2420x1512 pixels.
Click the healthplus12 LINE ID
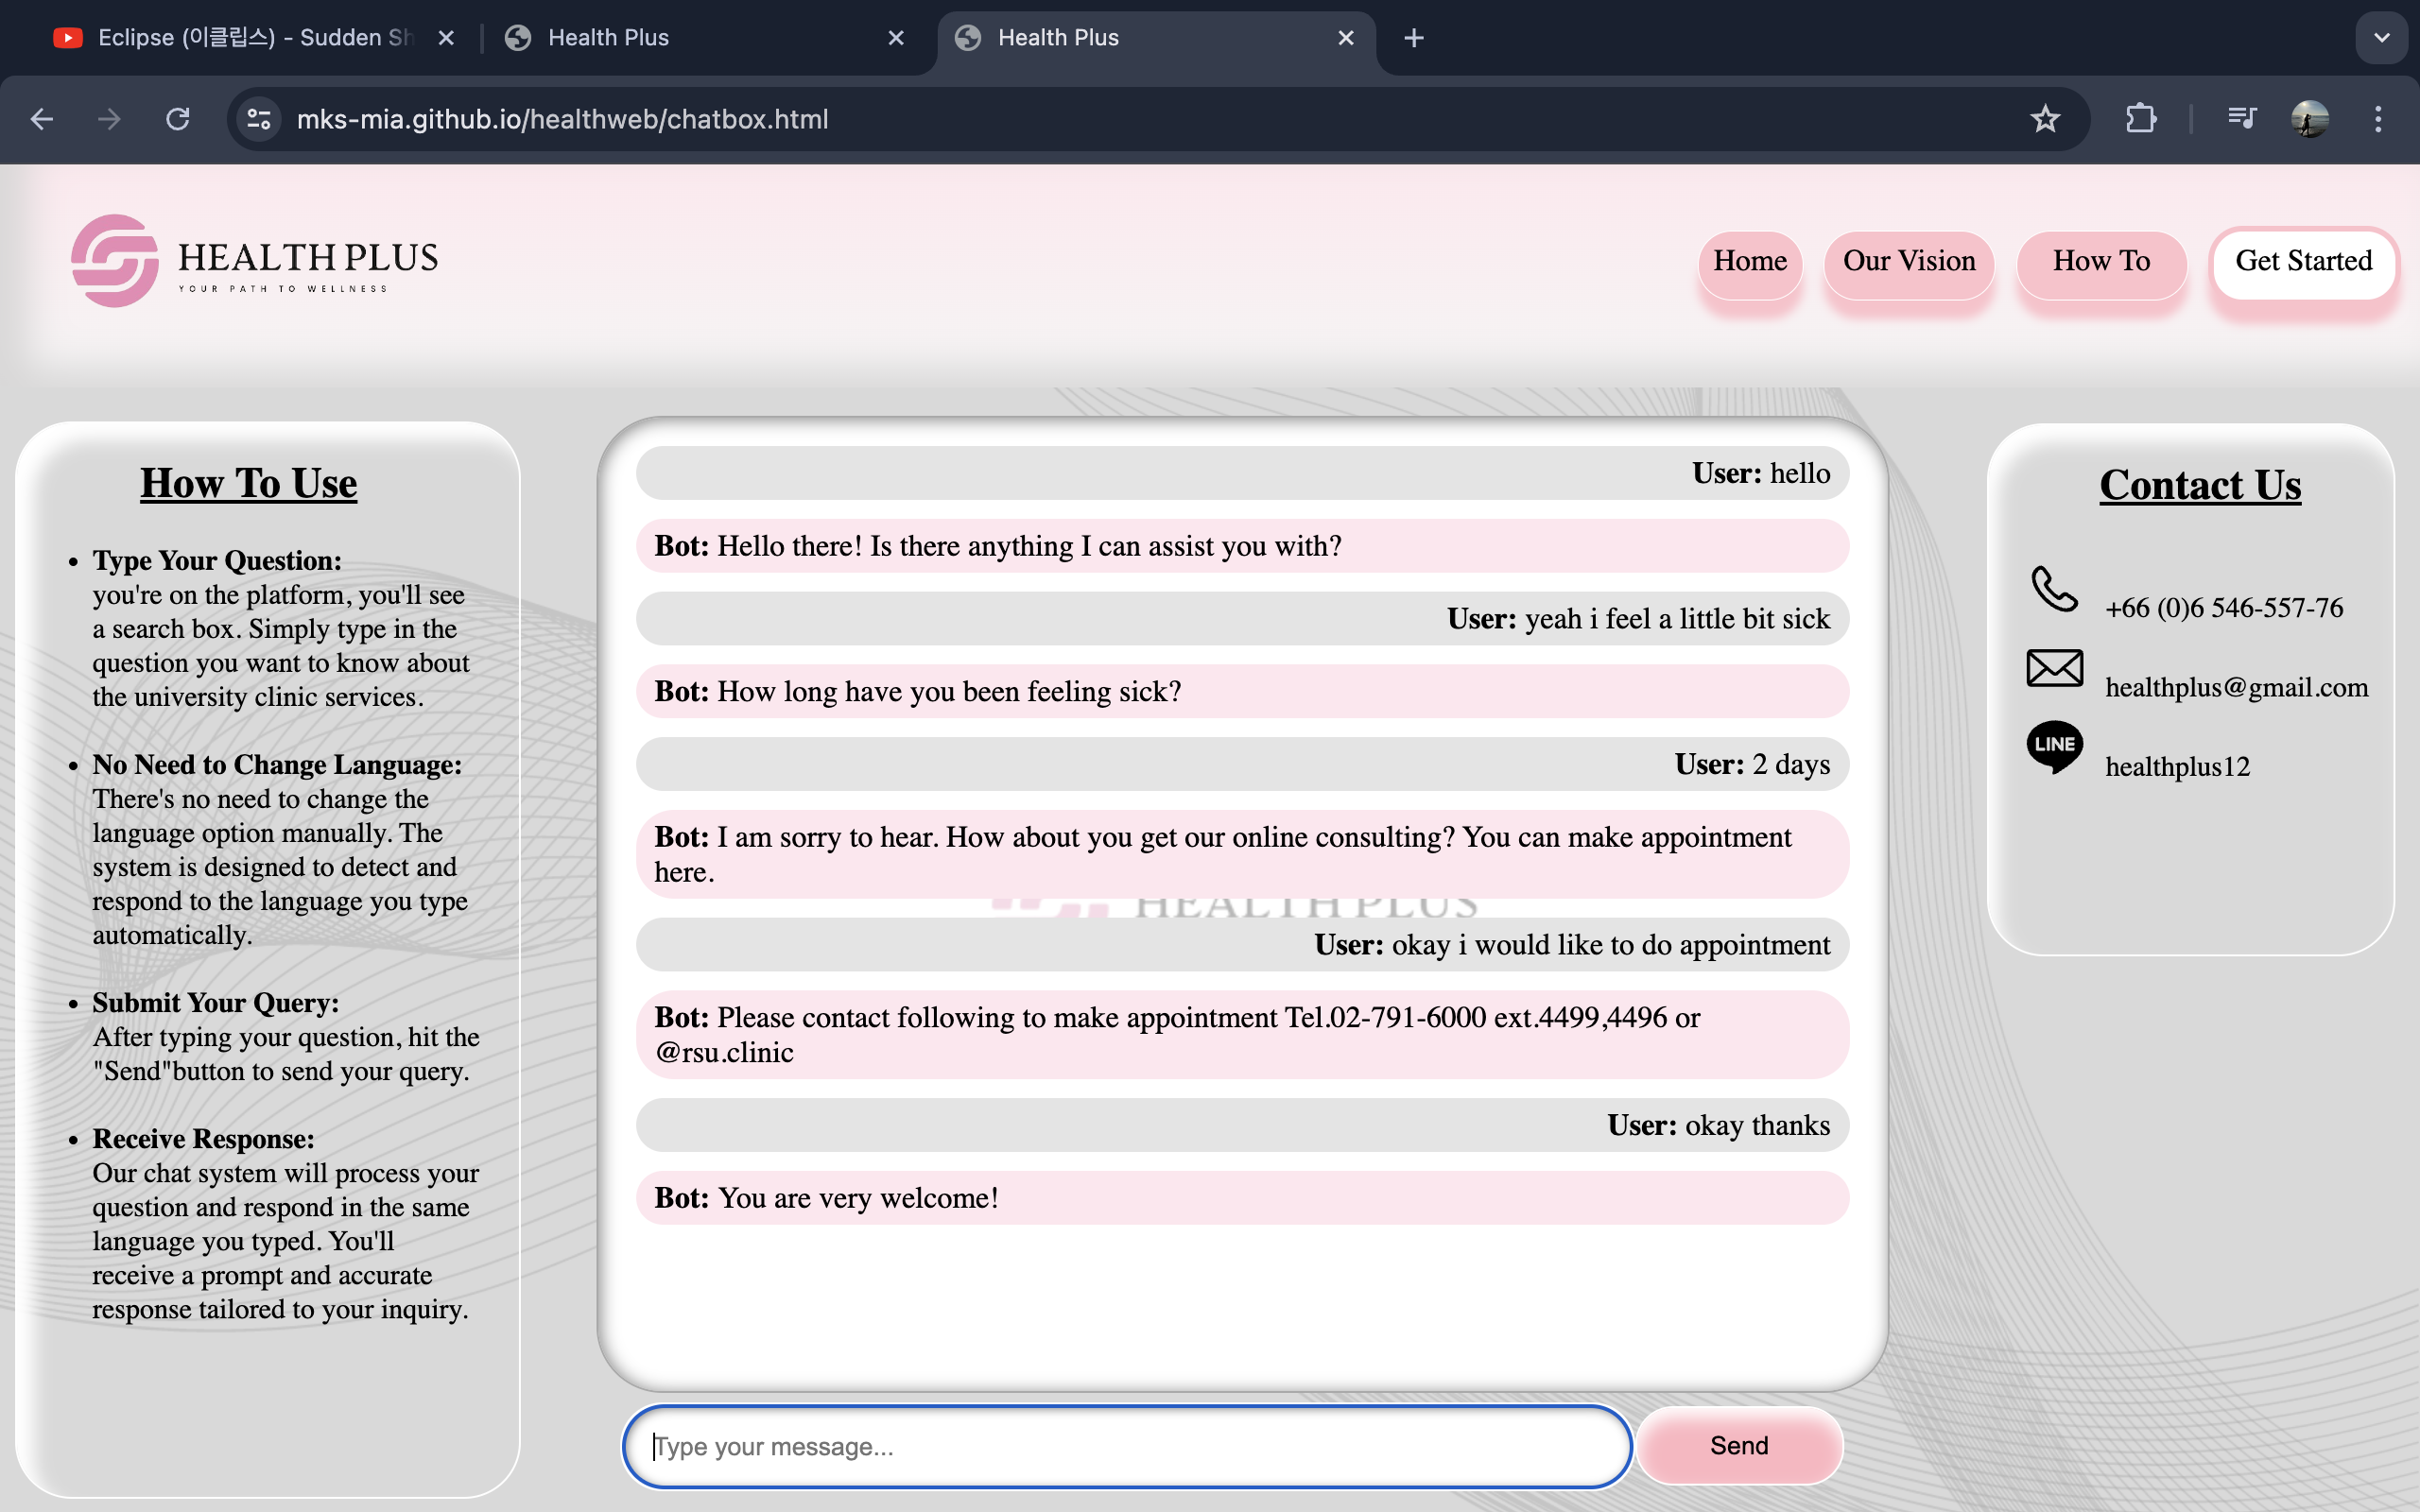(x=2177, y=767)
